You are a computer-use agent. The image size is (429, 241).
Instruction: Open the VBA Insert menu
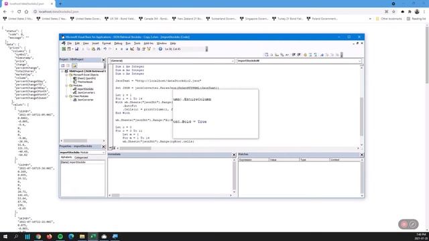95,43
